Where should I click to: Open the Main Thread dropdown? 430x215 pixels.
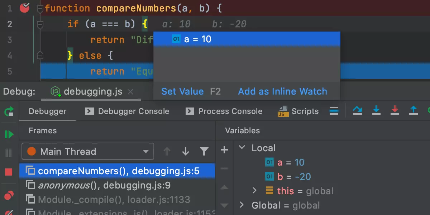[146, 151]
